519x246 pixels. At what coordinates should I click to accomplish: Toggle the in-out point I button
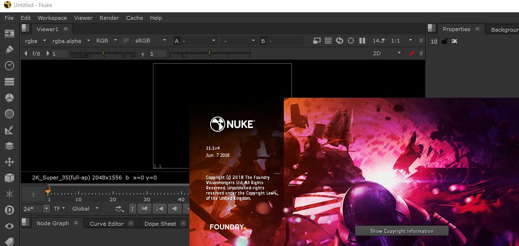(x=132, y=209)
